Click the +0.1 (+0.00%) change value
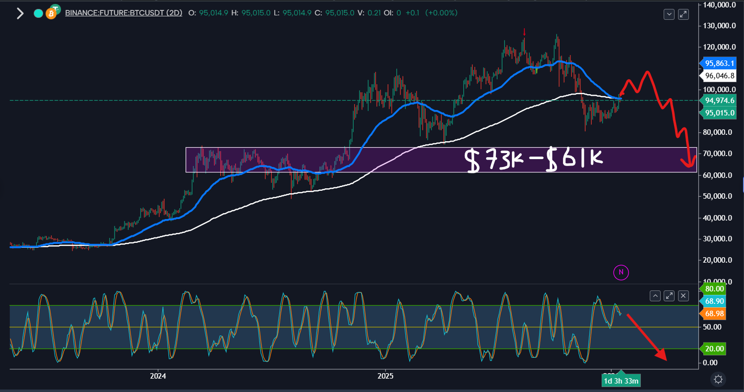 (431, 13)
